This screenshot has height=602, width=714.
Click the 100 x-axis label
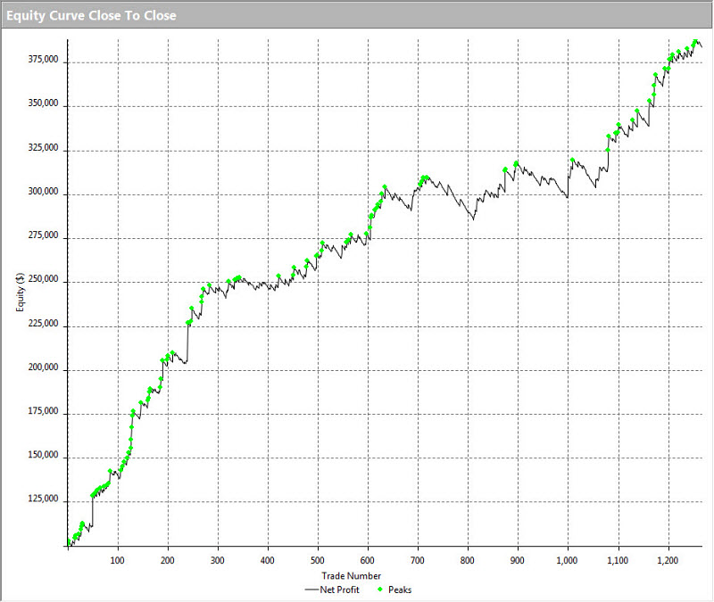tap(118, 560)
